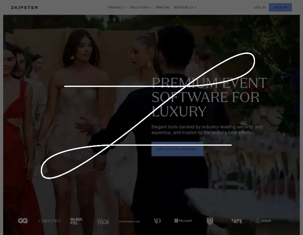Click the MoMA PS1 logo
The image size is (303, 235).
click(76, 221)
